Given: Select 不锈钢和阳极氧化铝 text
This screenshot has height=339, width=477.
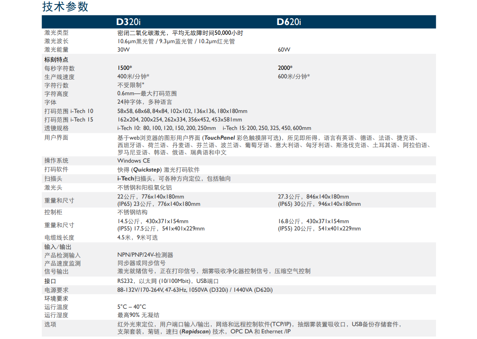Looking at the screenshot, I should (144, 188).
